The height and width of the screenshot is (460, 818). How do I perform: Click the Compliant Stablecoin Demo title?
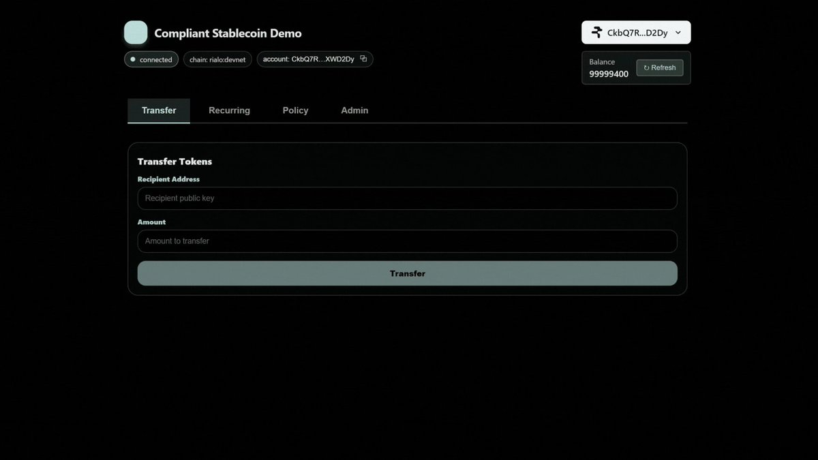pyautogui.click(x=228, y=33)
